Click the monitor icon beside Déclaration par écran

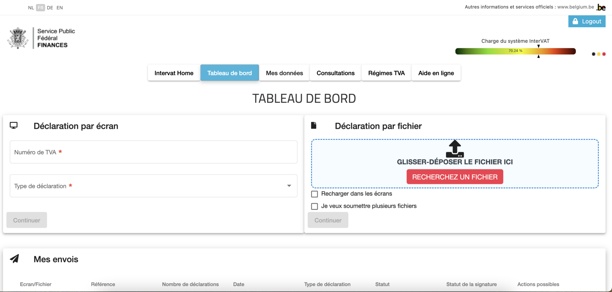coord(14,126)
